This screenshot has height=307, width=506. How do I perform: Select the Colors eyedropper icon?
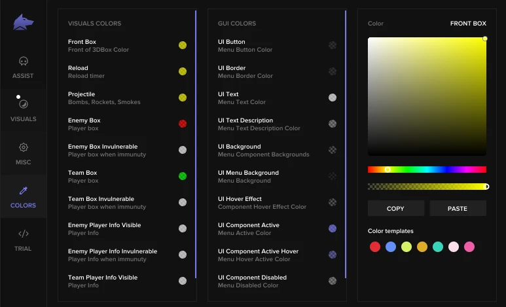[x=23, y=190]
